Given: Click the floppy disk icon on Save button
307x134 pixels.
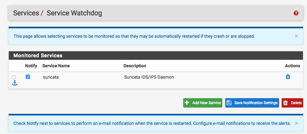Looking at the screenshot, I should [x=229, y=103].
